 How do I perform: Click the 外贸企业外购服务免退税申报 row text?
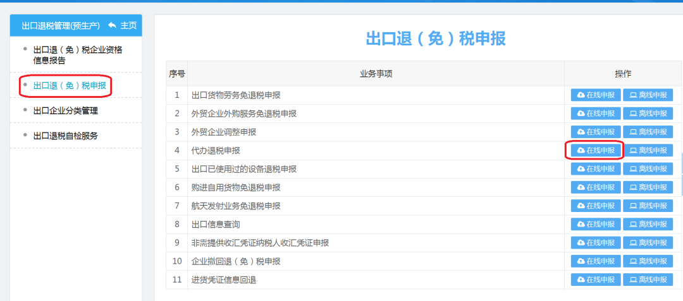(244, 114)
